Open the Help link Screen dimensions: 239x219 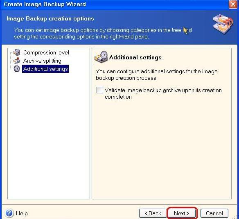point(22,213)
